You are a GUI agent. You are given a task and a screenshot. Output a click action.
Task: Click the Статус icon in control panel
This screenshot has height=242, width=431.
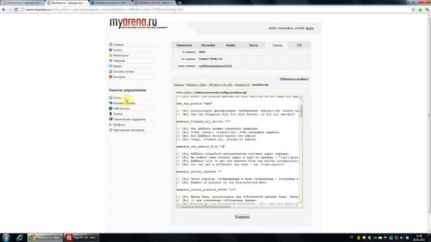(110, 97)
